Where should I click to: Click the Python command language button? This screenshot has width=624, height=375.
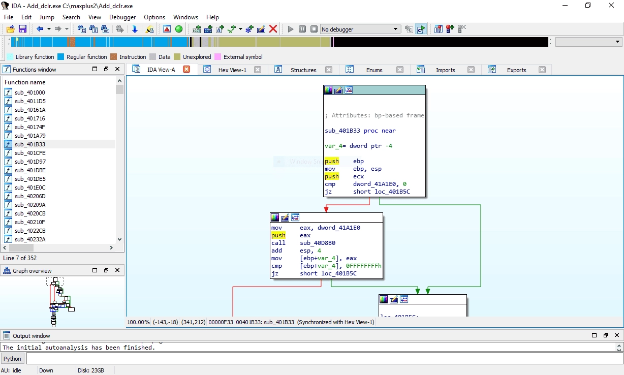tap(13, 358)
